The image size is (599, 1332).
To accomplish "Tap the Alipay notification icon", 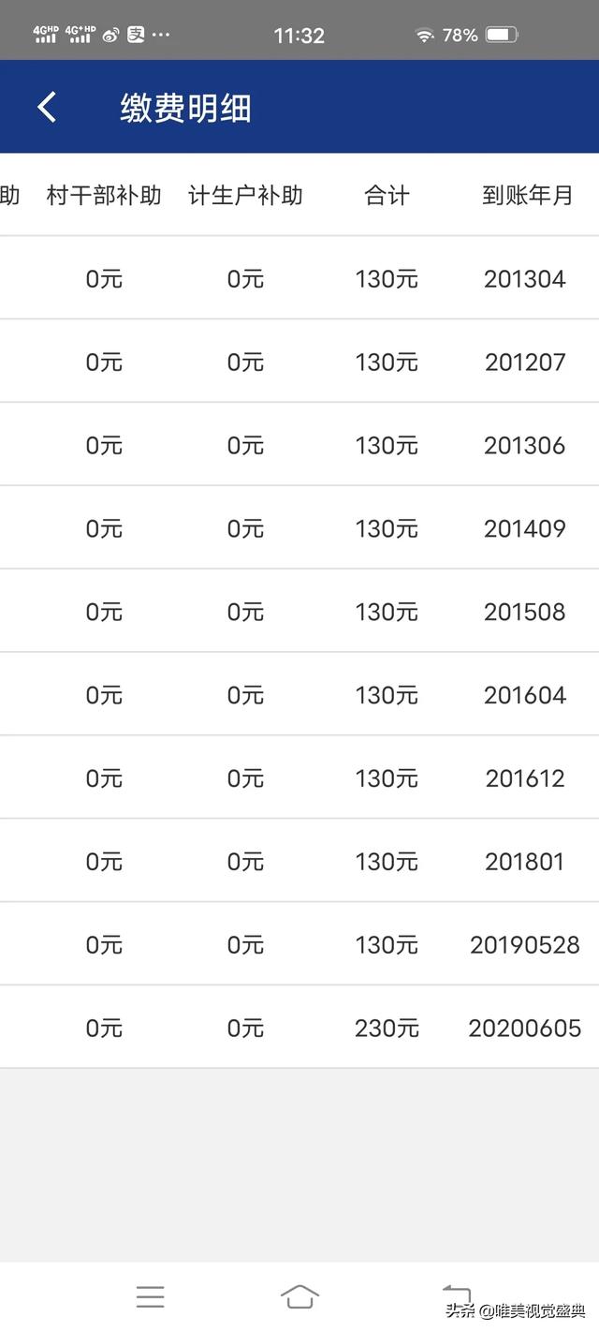I will pyautogui.click(x=136, y=36).
